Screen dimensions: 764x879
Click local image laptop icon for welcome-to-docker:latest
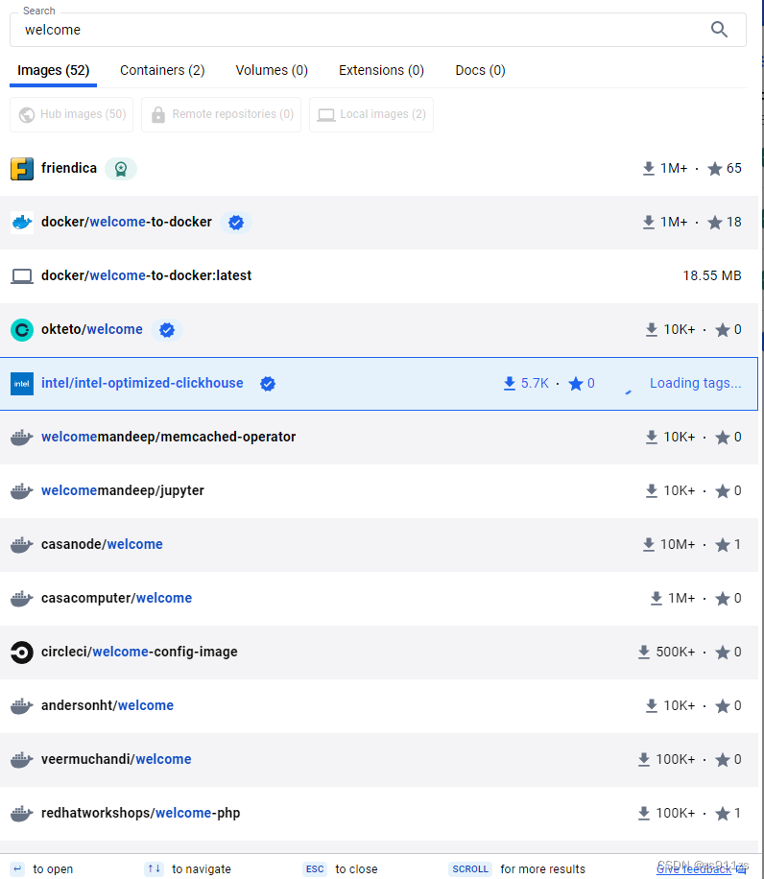pyautogui.click(x=22, y=275)
